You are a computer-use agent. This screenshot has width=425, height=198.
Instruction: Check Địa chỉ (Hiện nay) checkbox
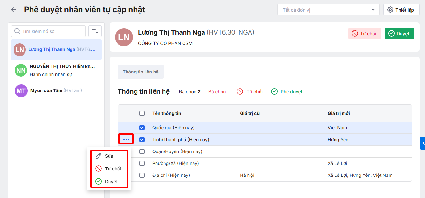coord(142,175)
